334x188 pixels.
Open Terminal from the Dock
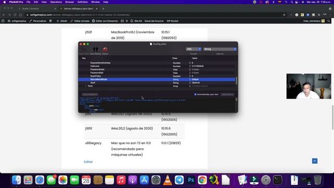(278, 180)
